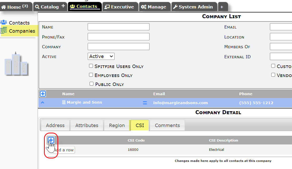Switch to the Region tab
Screen dimensions: 292x169
pos(117,125)
